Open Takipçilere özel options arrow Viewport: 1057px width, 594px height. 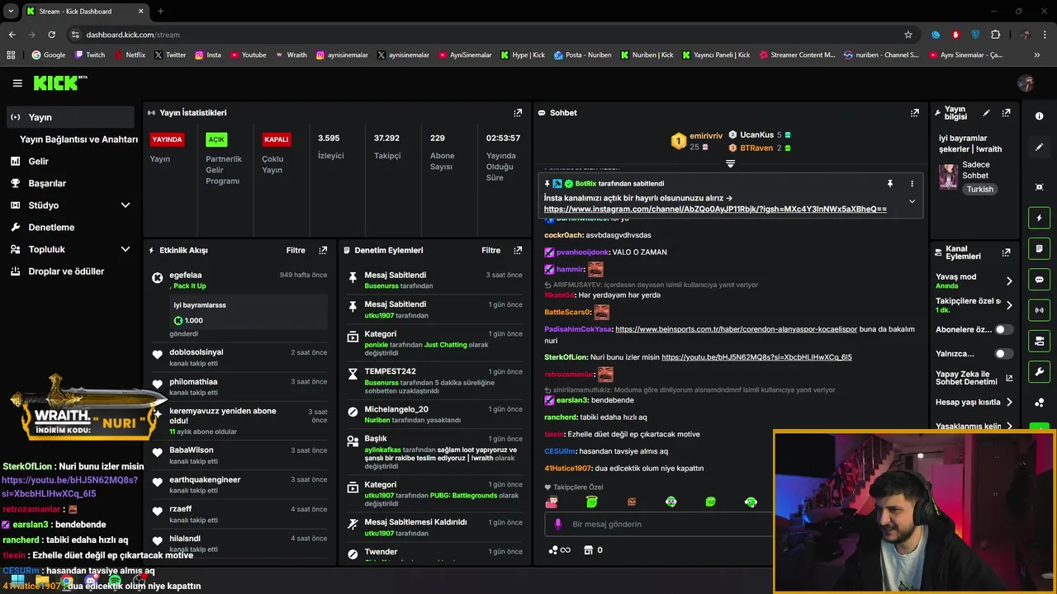[1009, 305]
